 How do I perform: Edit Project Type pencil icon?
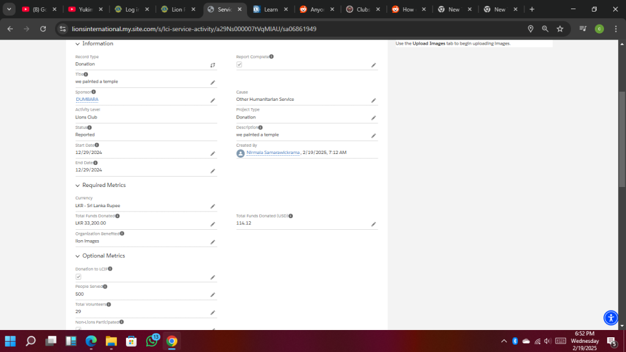click(x=374, y=118)
